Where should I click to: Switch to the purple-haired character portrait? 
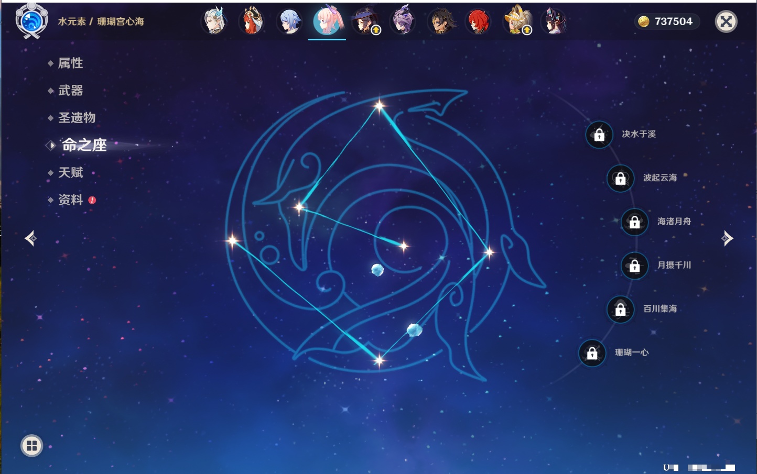[403, 21]
